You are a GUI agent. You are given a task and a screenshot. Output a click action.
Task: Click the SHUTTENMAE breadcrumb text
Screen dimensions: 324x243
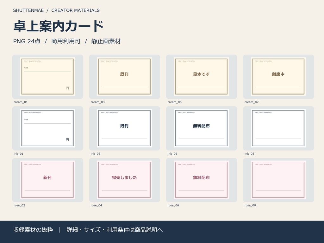tap(28, 10)
